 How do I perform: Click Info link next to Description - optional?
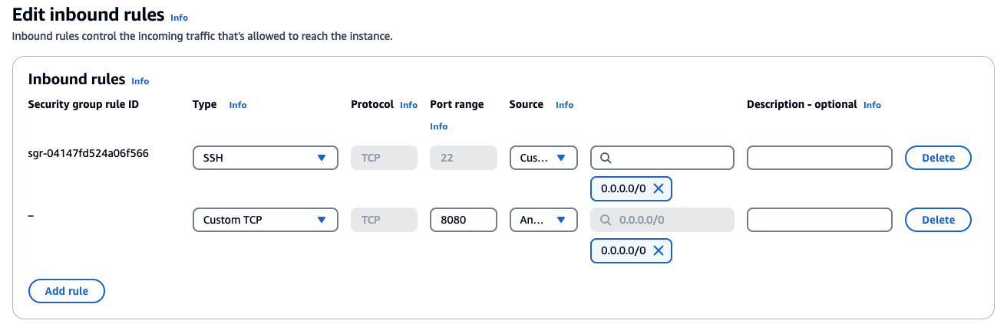pos(872,105)
